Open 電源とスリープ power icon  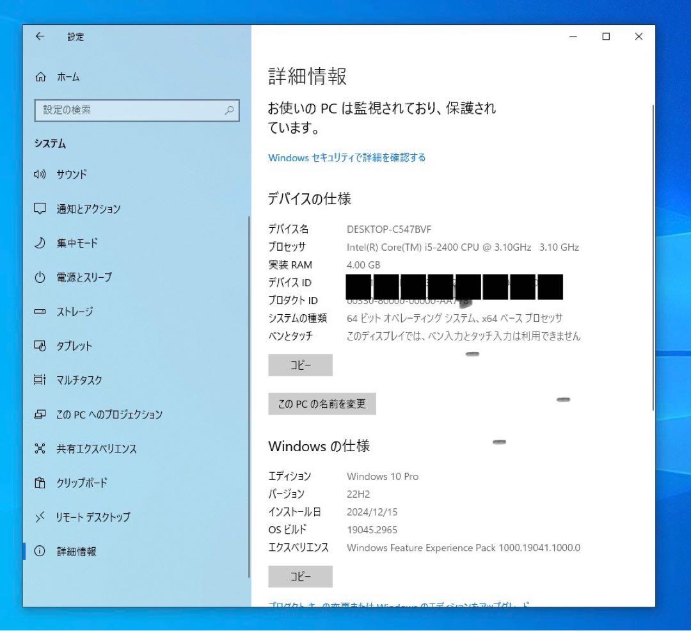coord(40,277)
